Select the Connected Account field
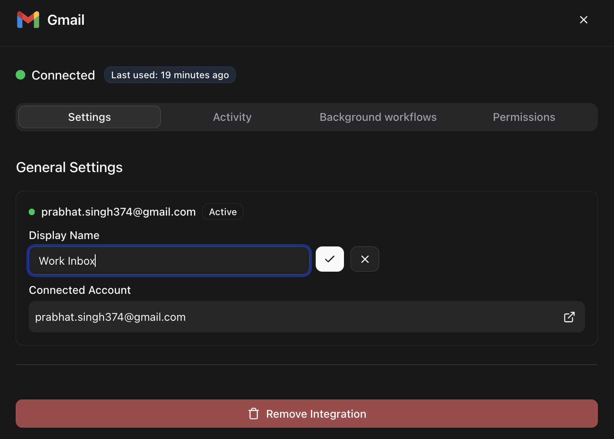Viewport: 614px width, 439px height. pyautogui.click(x=307, y=317)
